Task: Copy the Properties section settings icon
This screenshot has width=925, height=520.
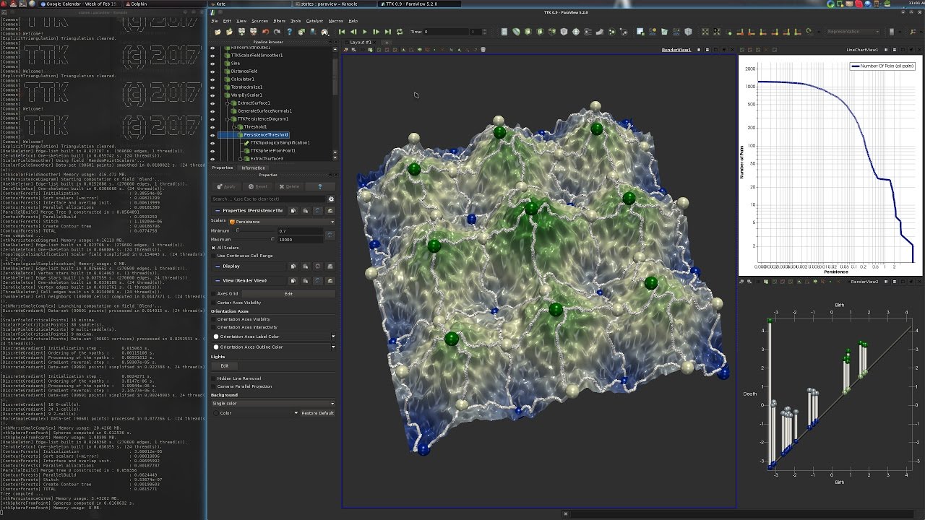Action: (293, 210)
